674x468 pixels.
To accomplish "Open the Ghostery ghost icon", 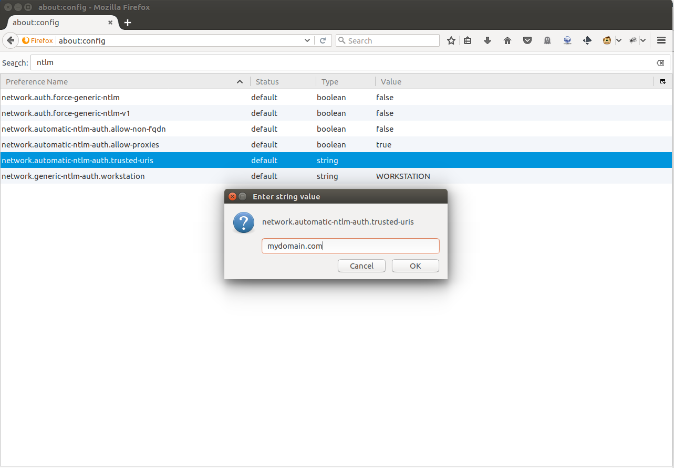I will coord(547,40).
